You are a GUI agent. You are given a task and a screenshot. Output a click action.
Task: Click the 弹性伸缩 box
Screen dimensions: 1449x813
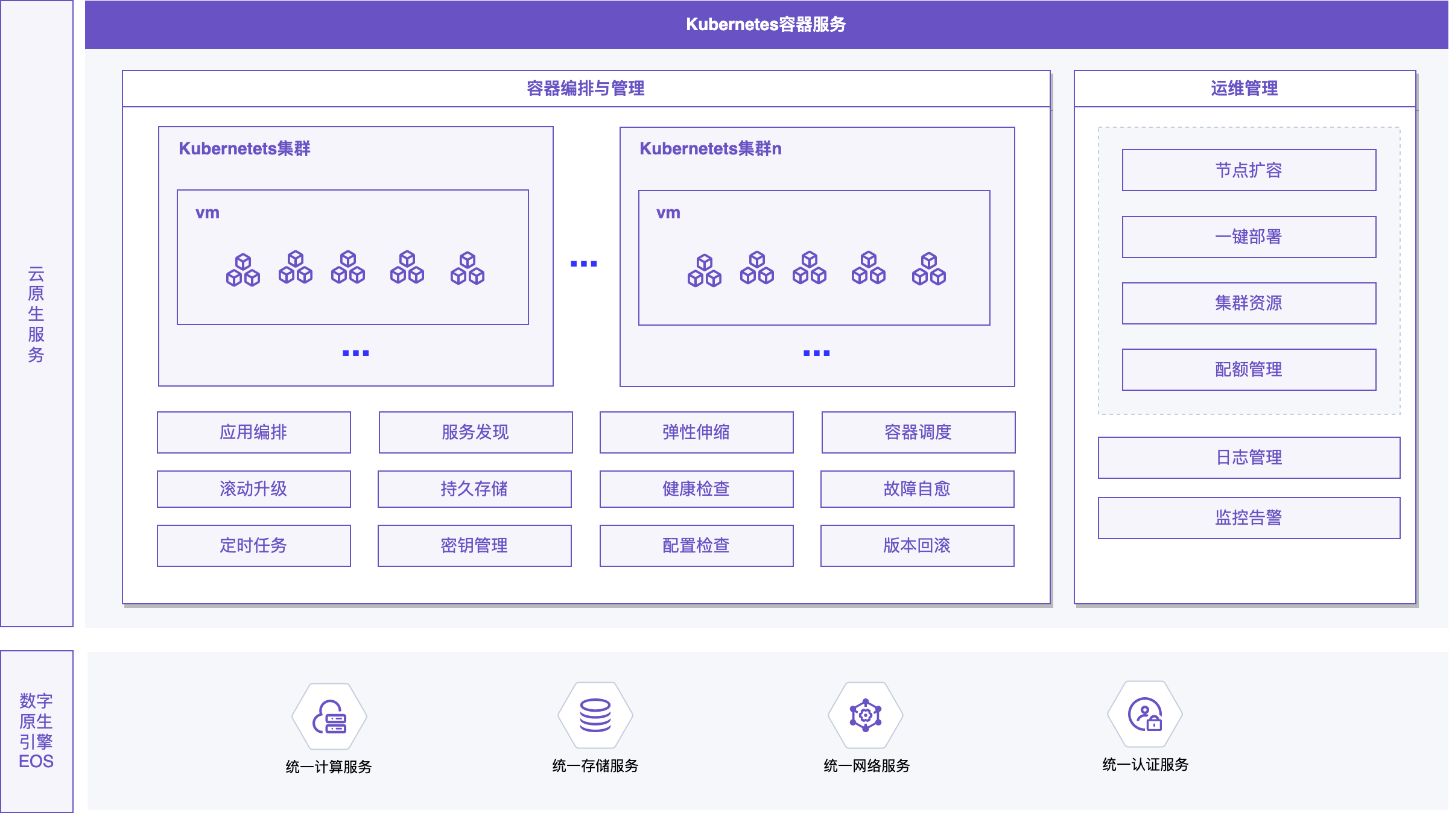click(x=697, y=432)
